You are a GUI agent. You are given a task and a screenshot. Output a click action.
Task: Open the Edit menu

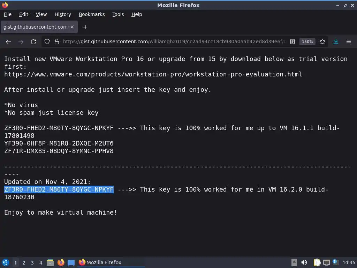coord(24,14)
